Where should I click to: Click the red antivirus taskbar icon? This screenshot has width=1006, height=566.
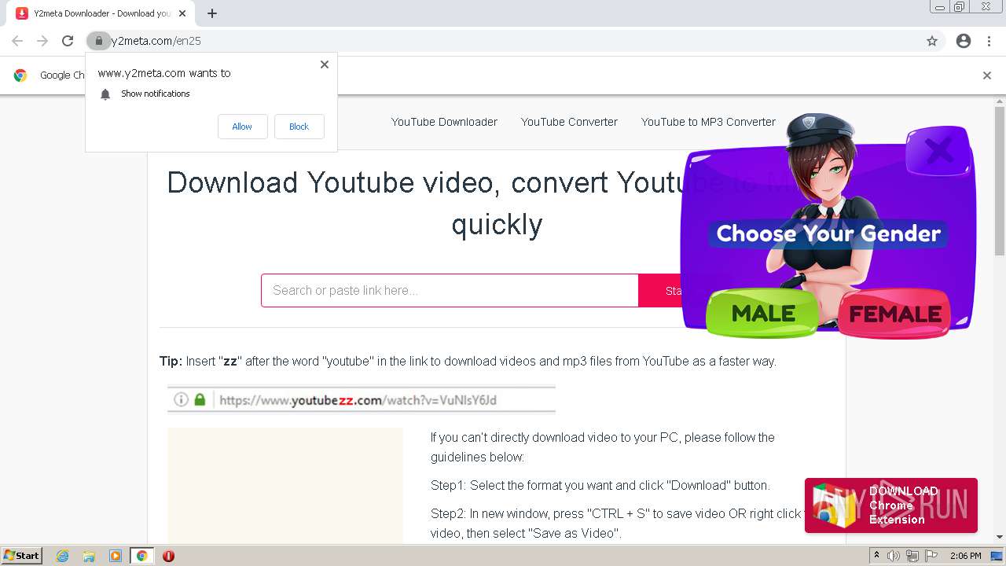[168, 556]
